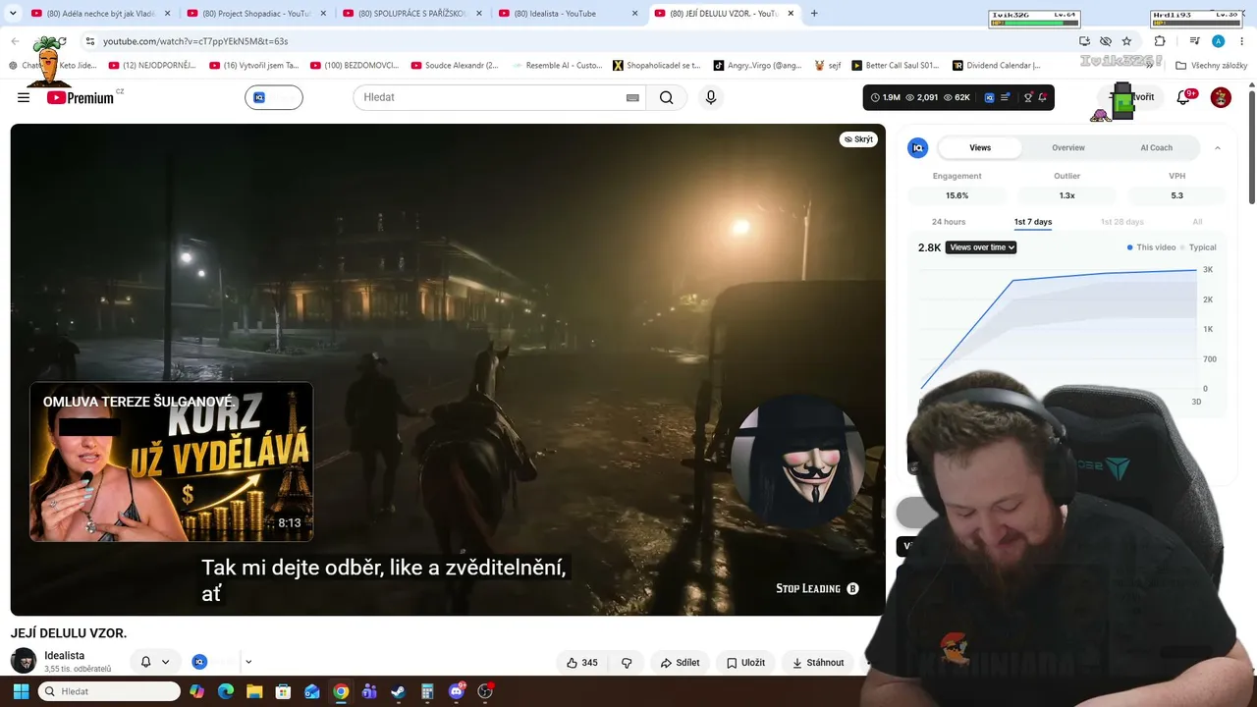Open the Idealista channel avatar
Screen dimensions: 1257x707
click(x=24, y=661)
